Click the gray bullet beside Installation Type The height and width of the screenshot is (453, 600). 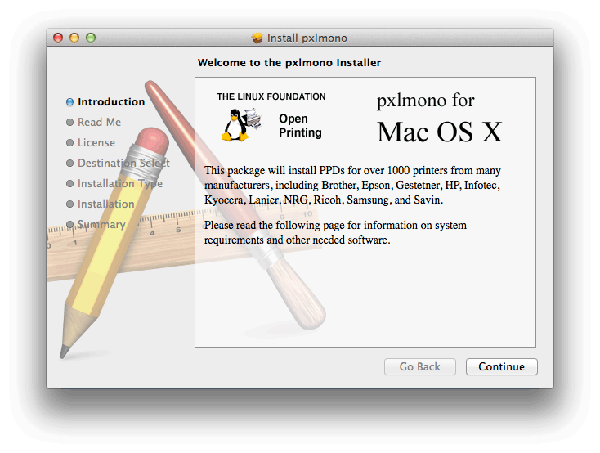[69, 183]
